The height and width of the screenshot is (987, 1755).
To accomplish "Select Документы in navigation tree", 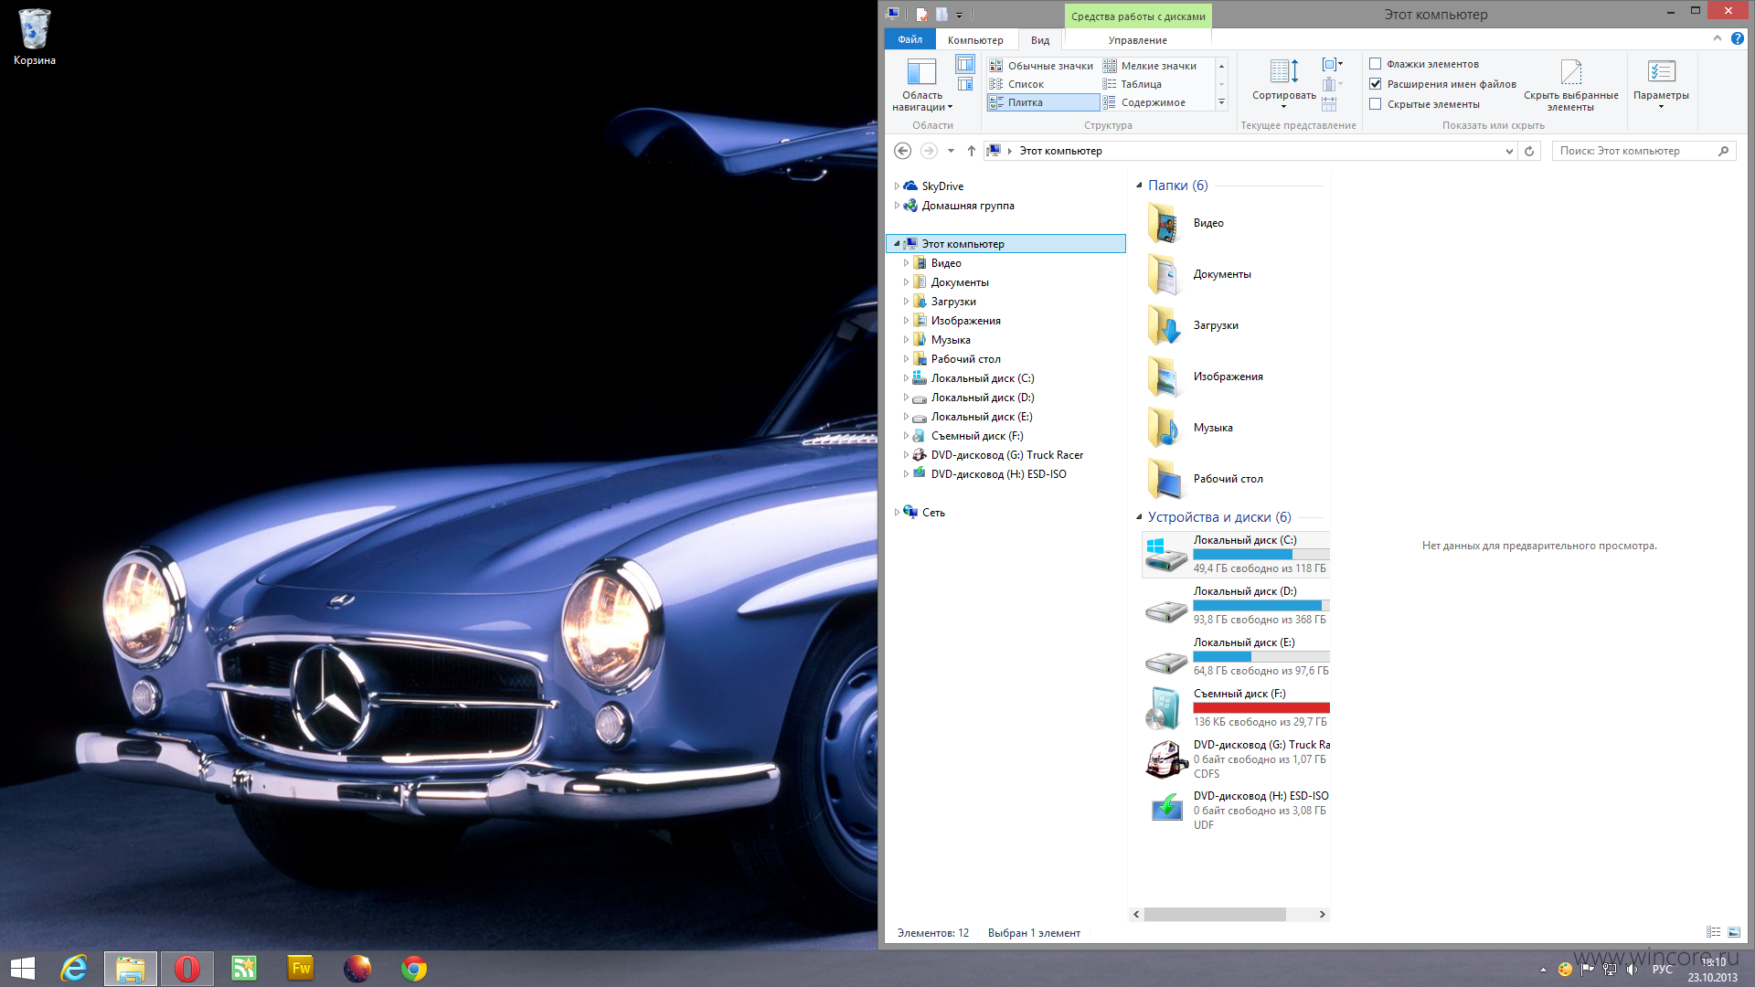I will 960,282.
